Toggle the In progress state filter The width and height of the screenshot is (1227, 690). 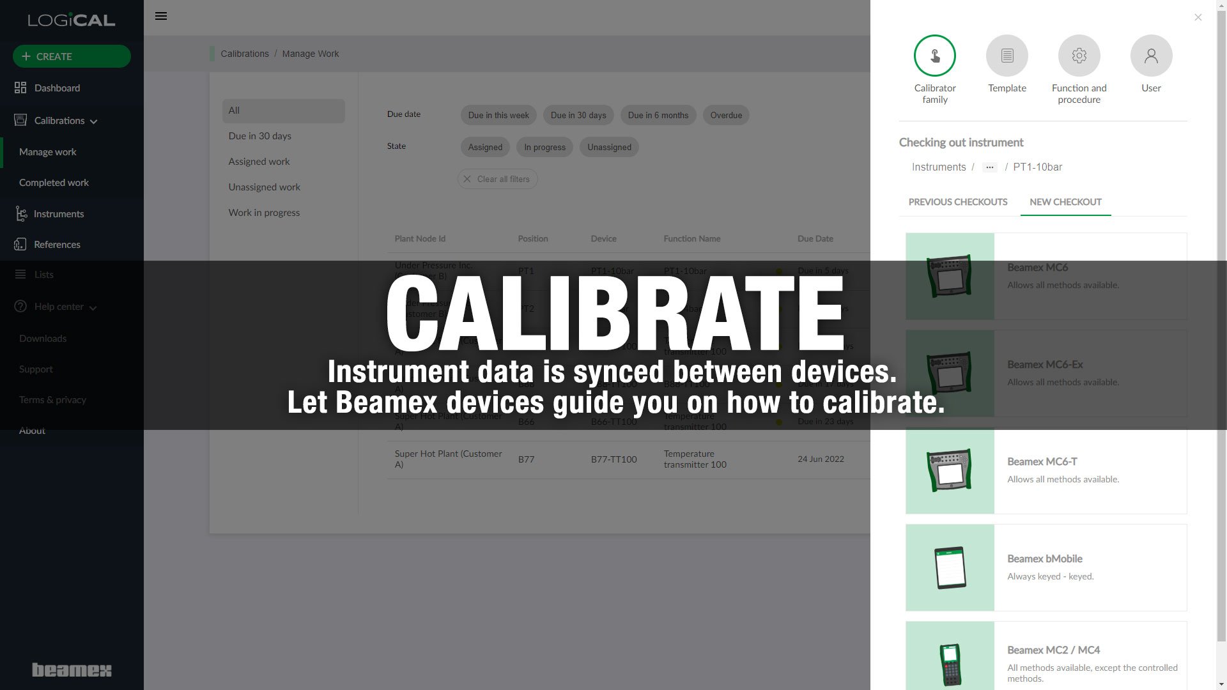click(x=544, y=147)
